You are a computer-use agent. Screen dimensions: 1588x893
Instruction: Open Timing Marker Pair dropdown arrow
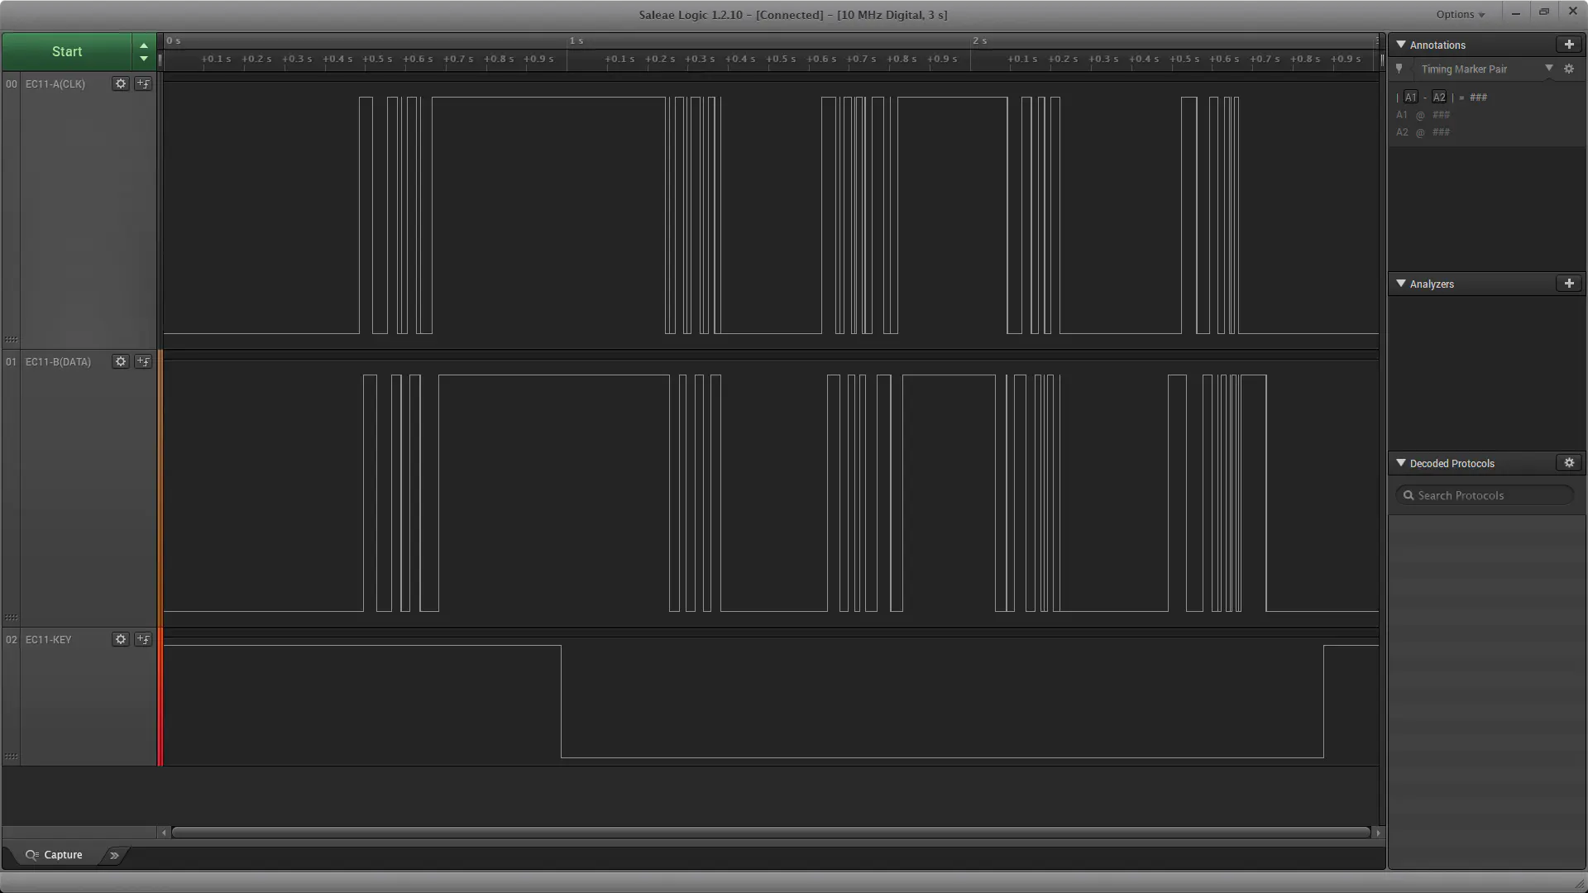coord(1549,69)
